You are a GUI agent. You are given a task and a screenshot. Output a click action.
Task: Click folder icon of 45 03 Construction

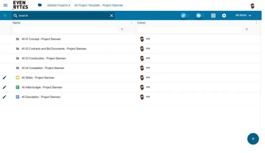click(x=17, y=58)
